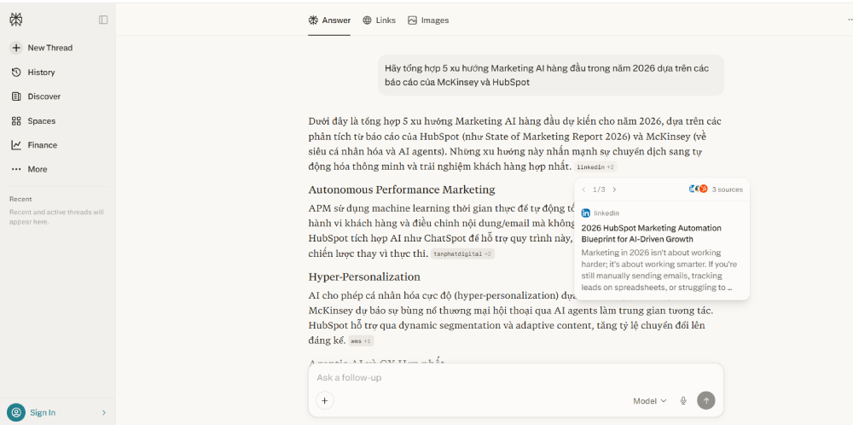This screenshot has height=425, width=853.
Task: Click the tanphatdigital citation chip
Action: (x=462, y=254)
